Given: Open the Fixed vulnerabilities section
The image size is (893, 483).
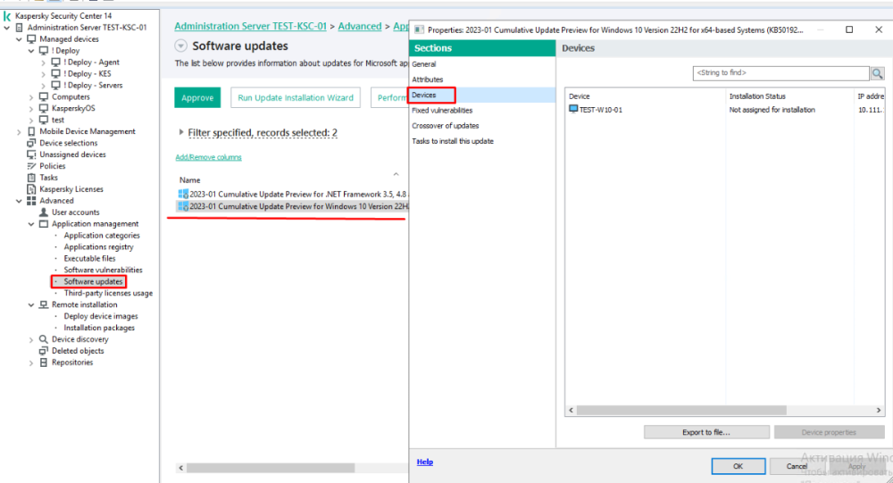Looking at the screenshot, I should tap(442, 111).
